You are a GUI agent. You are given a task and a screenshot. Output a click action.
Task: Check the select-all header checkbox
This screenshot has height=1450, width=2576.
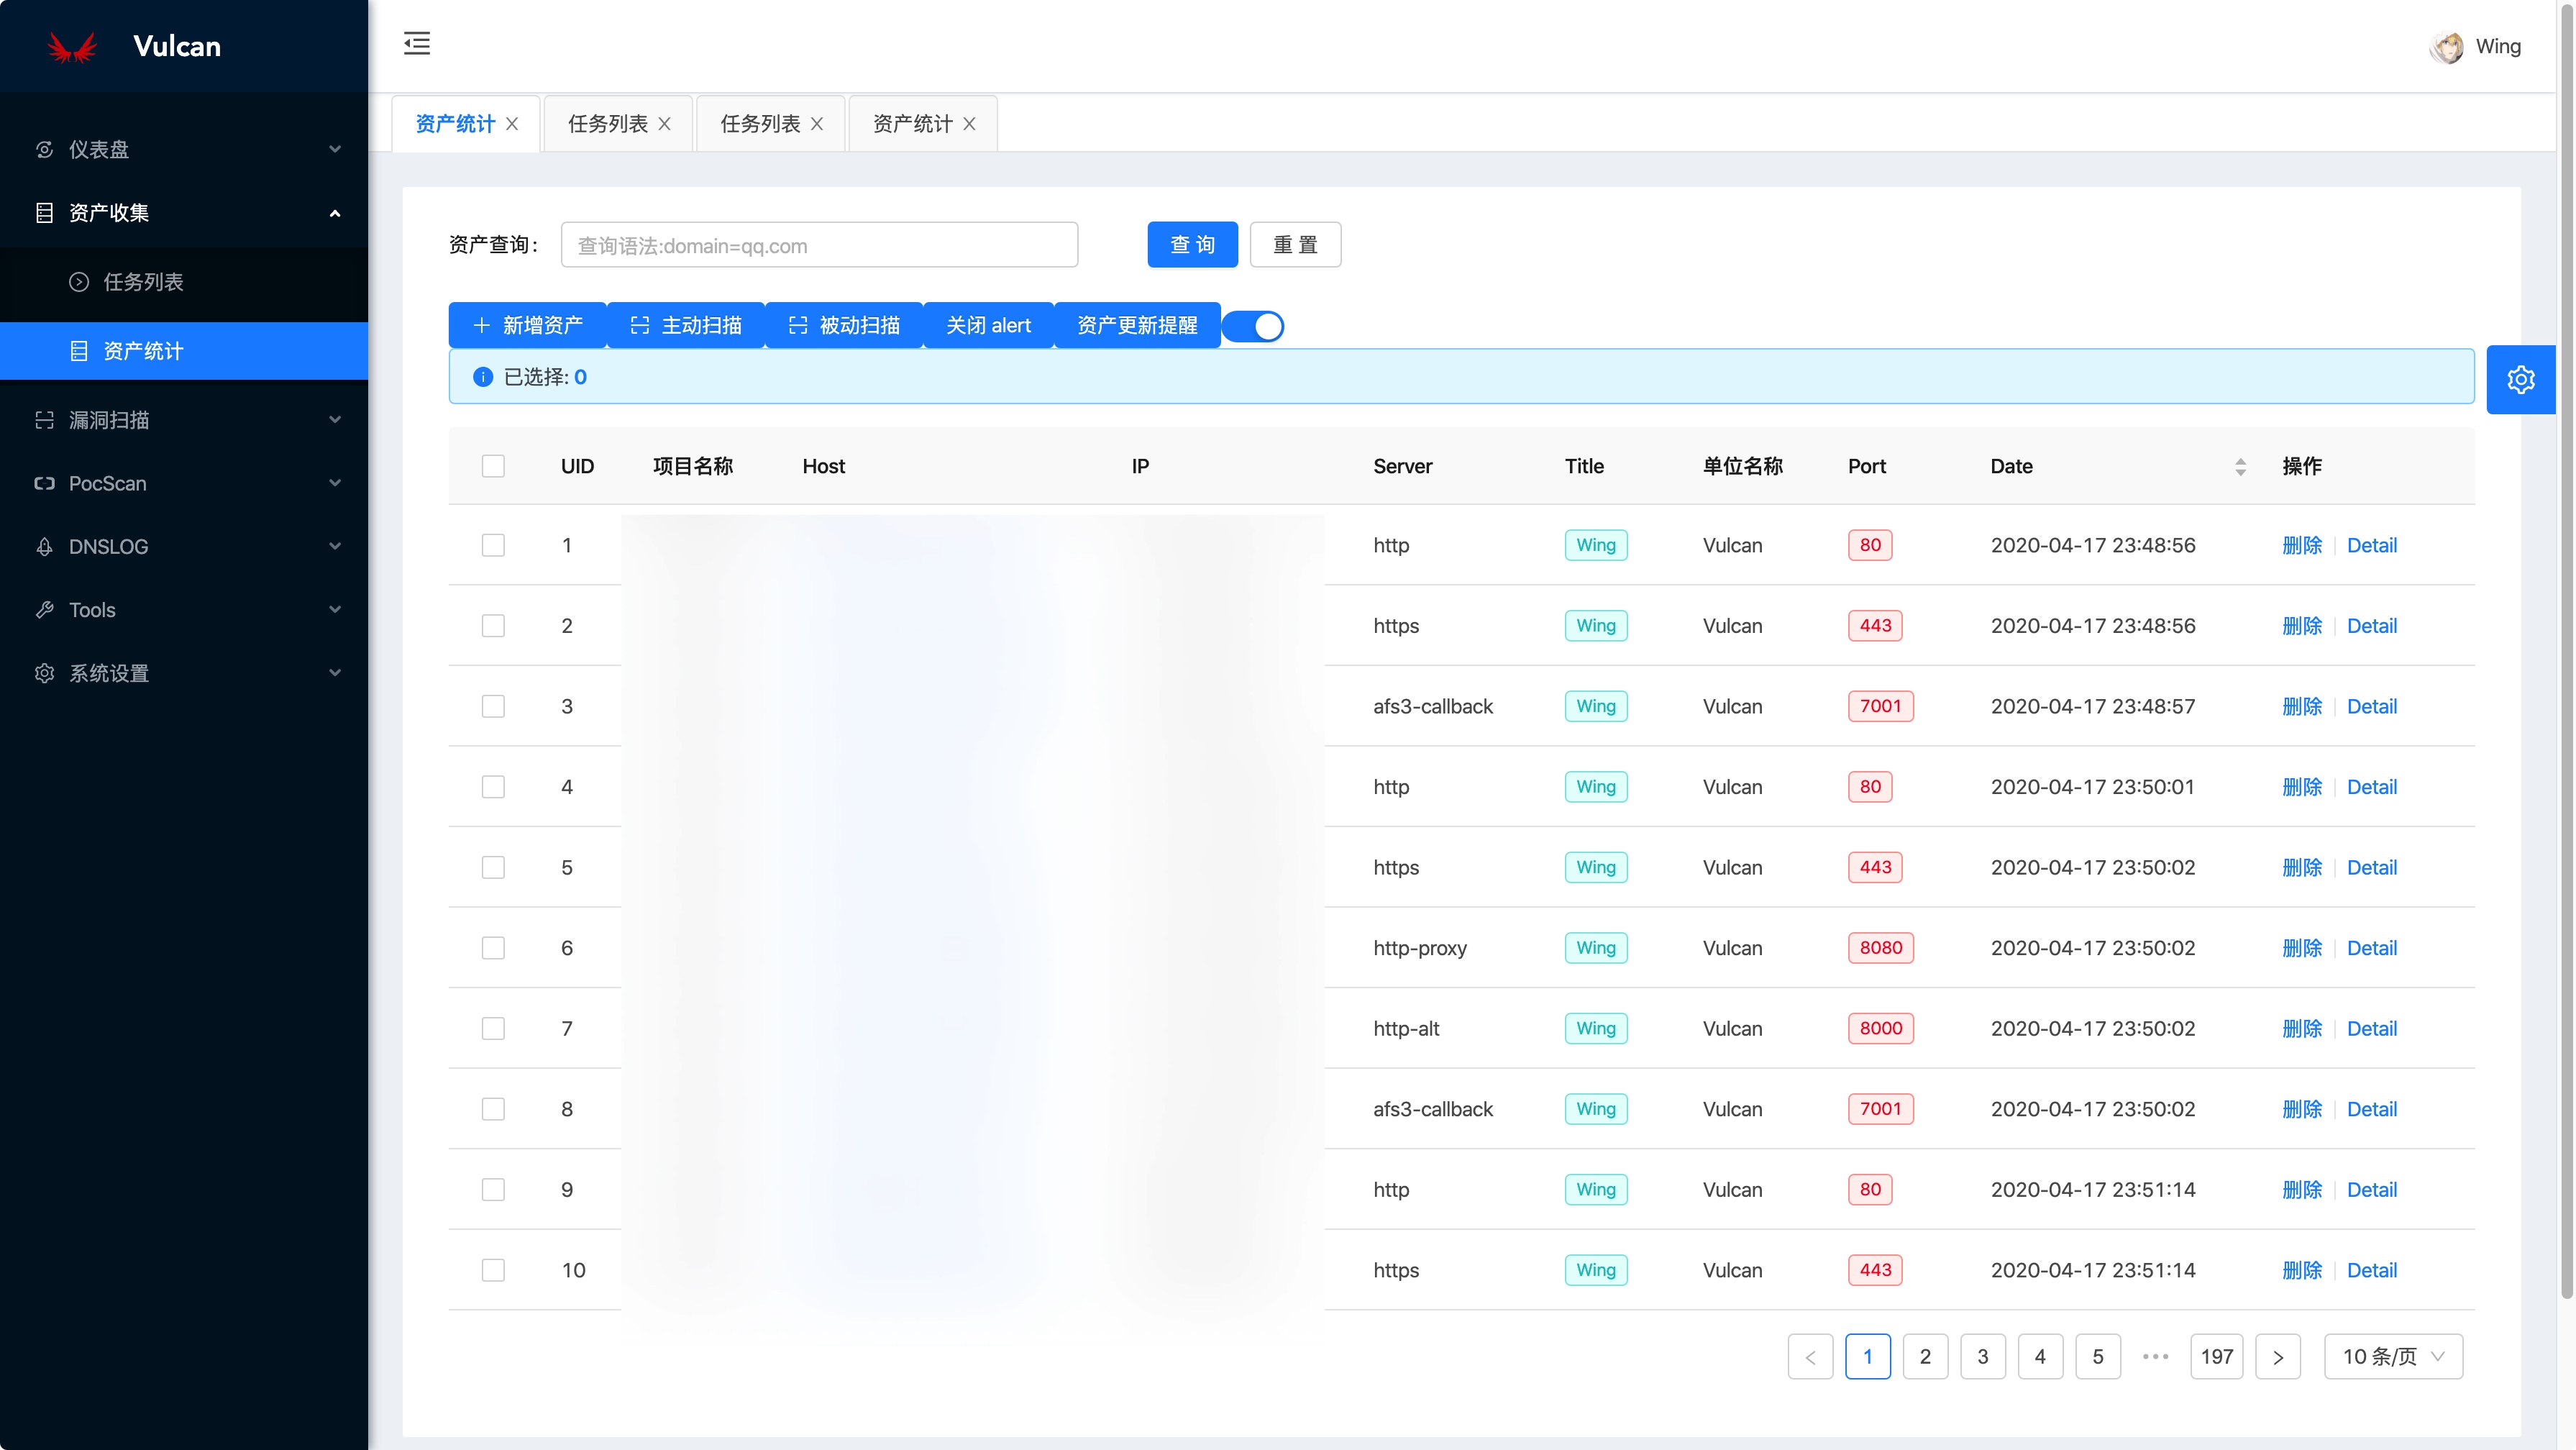point(493,467)
